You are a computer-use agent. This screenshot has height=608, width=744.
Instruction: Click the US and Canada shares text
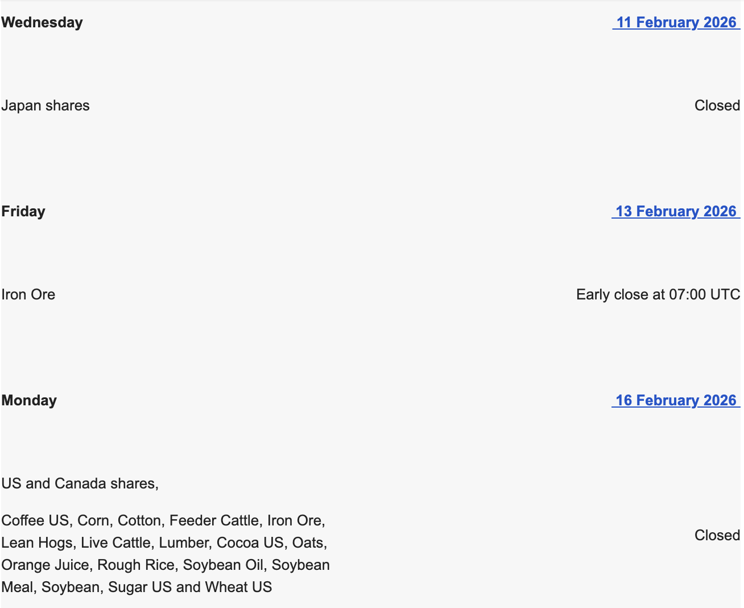[80, 483]
